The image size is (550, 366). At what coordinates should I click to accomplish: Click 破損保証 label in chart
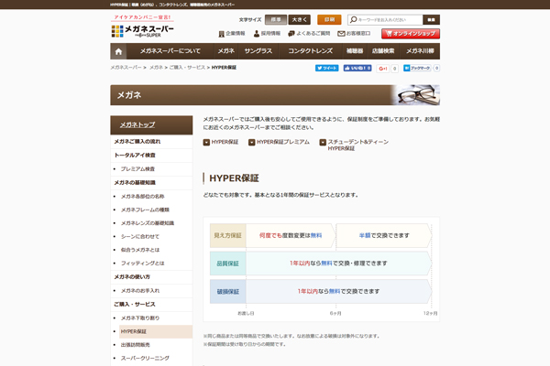coord(227,291)
